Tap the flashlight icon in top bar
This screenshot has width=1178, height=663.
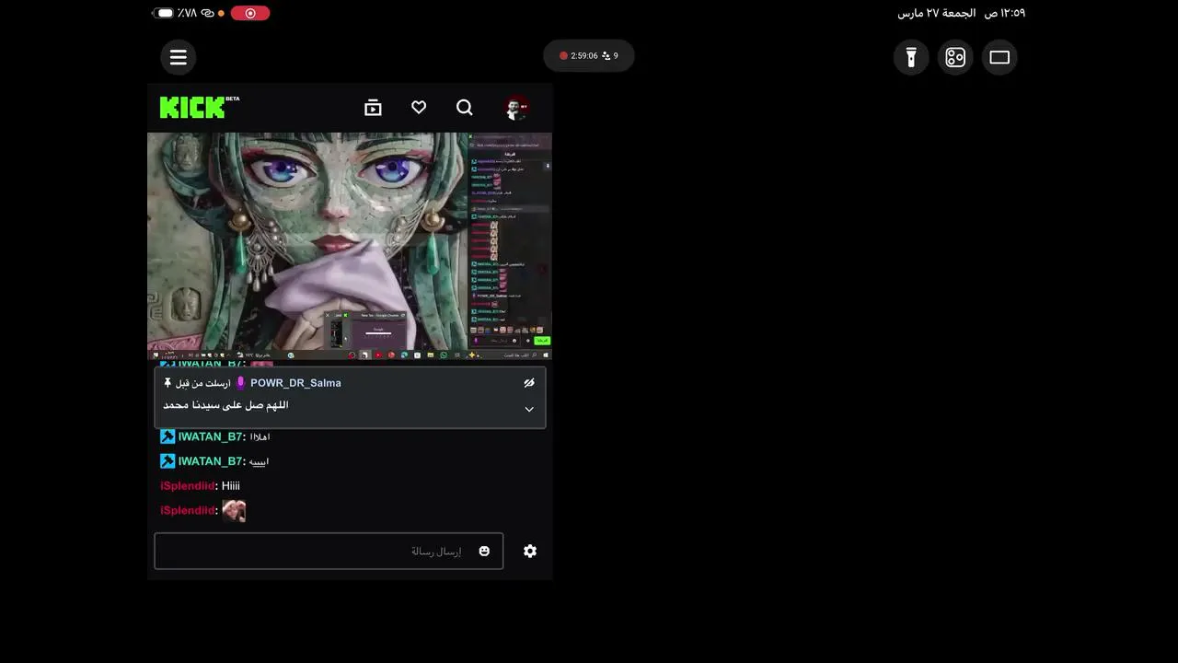pyautogui.click(x=911, y=57)
